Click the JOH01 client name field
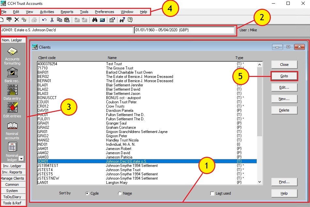310x207 pixels. (x=67, y=30)
